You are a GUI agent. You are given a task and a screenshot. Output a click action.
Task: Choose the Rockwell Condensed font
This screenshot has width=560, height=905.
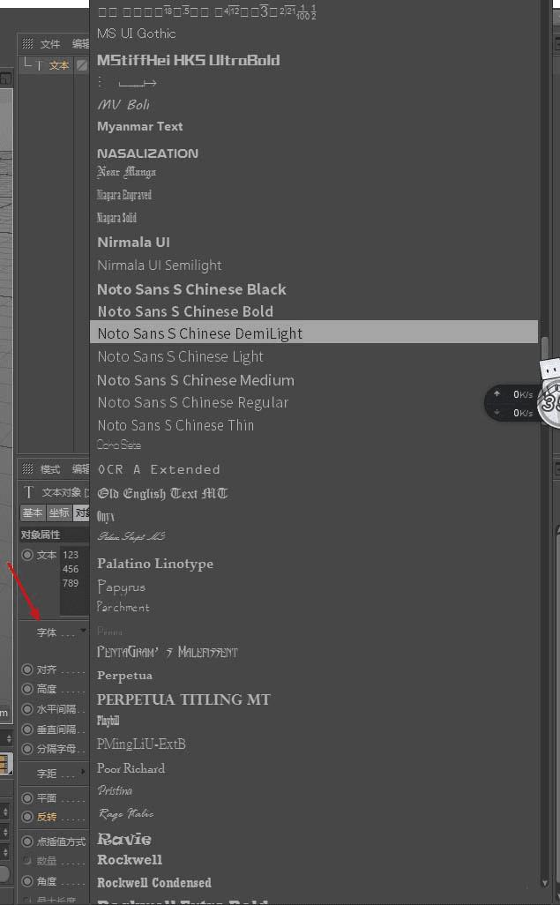[154, 882]
